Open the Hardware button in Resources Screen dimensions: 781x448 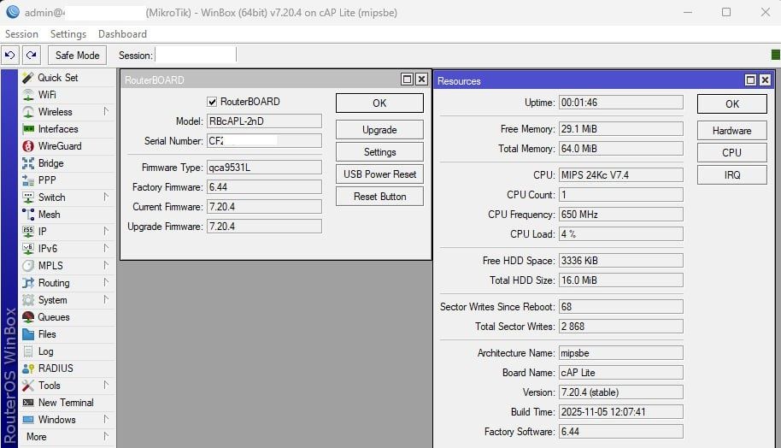click(x=731, y=131)
